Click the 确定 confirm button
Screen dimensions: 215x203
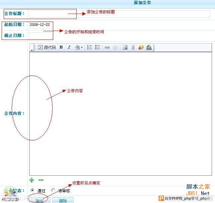(40, 200)
